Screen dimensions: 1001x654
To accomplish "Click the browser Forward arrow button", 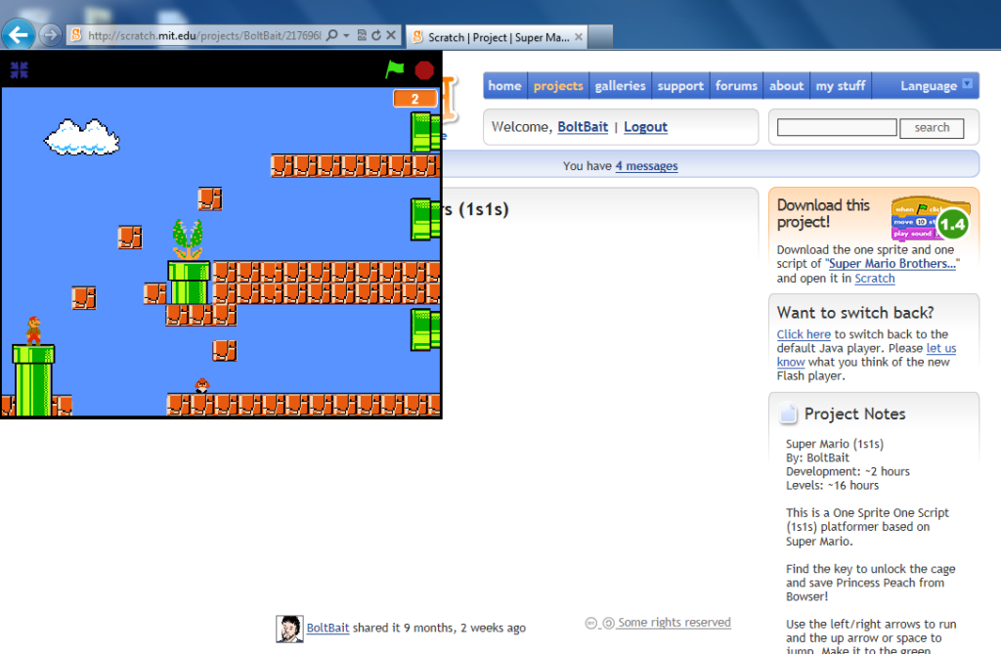I will coord(50,35).
